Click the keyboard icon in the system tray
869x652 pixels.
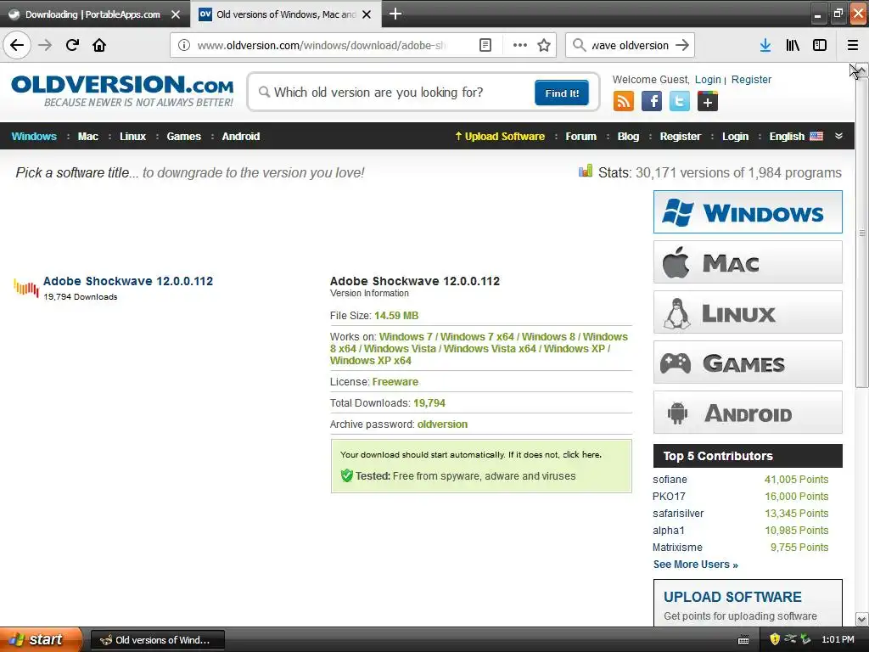(x=743, y=640)
